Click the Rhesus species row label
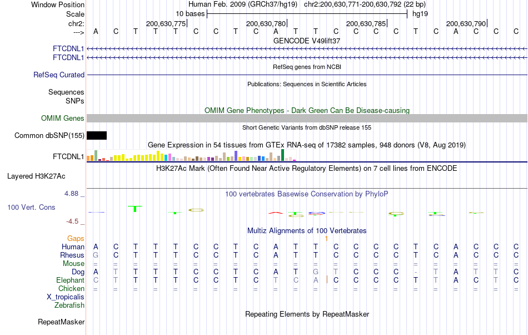This screenshot has height=335, width=528. [x=72, y=255]
